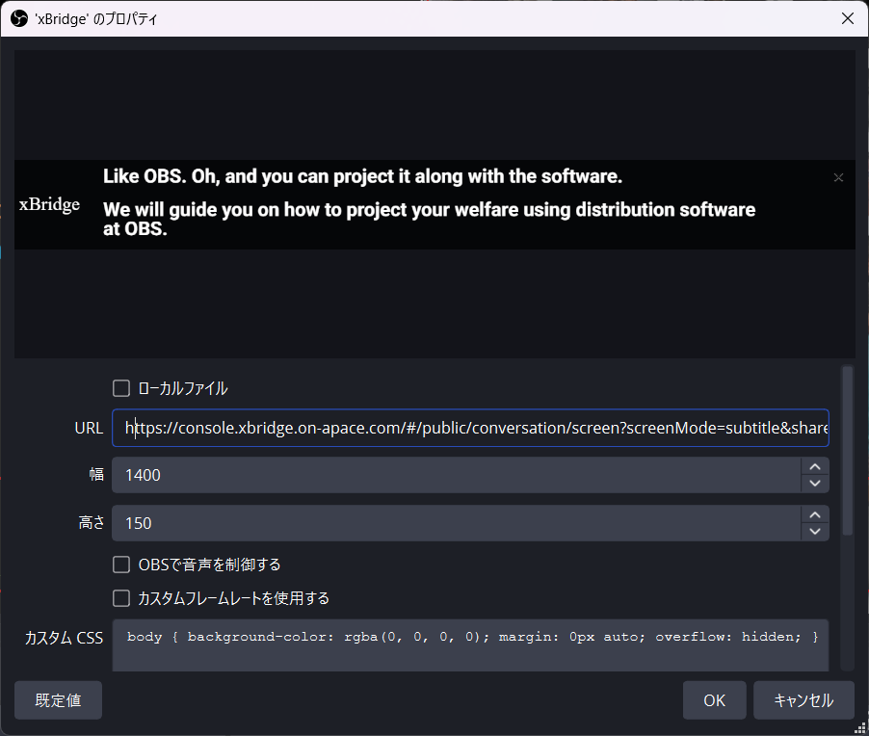This screenshot has height=736, width=869.
Task: Decrease 幅 with the down arrow
Action: coord(815,484)
